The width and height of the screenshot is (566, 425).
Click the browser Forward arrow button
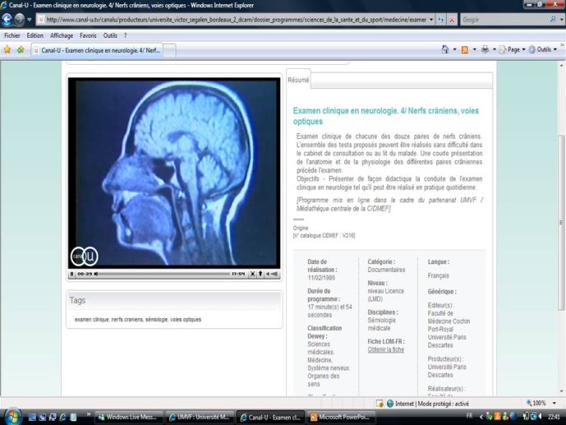click(x=20, y=20)
